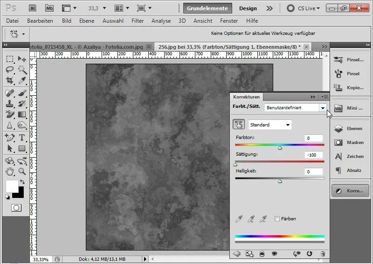
Task: Open the Filter menu
Action: [138, 21]
